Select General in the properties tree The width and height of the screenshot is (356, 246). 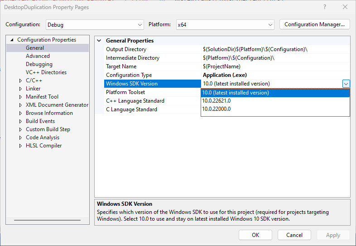tap(35, 48)
